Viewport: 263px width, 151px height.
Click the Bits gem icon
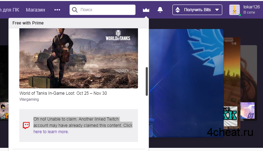tap(178, 10)
